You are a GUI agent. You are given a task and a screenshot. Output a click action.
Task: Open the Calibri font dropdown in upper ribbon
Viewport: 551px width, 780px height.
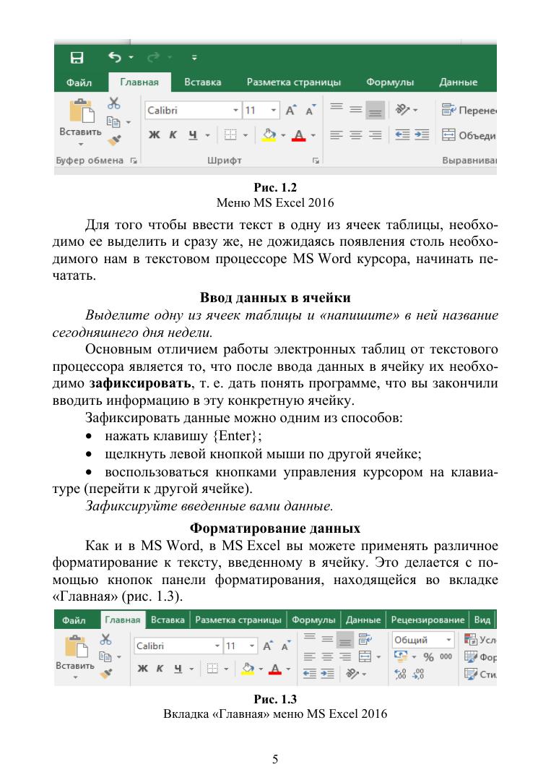[x=235, y=111]
